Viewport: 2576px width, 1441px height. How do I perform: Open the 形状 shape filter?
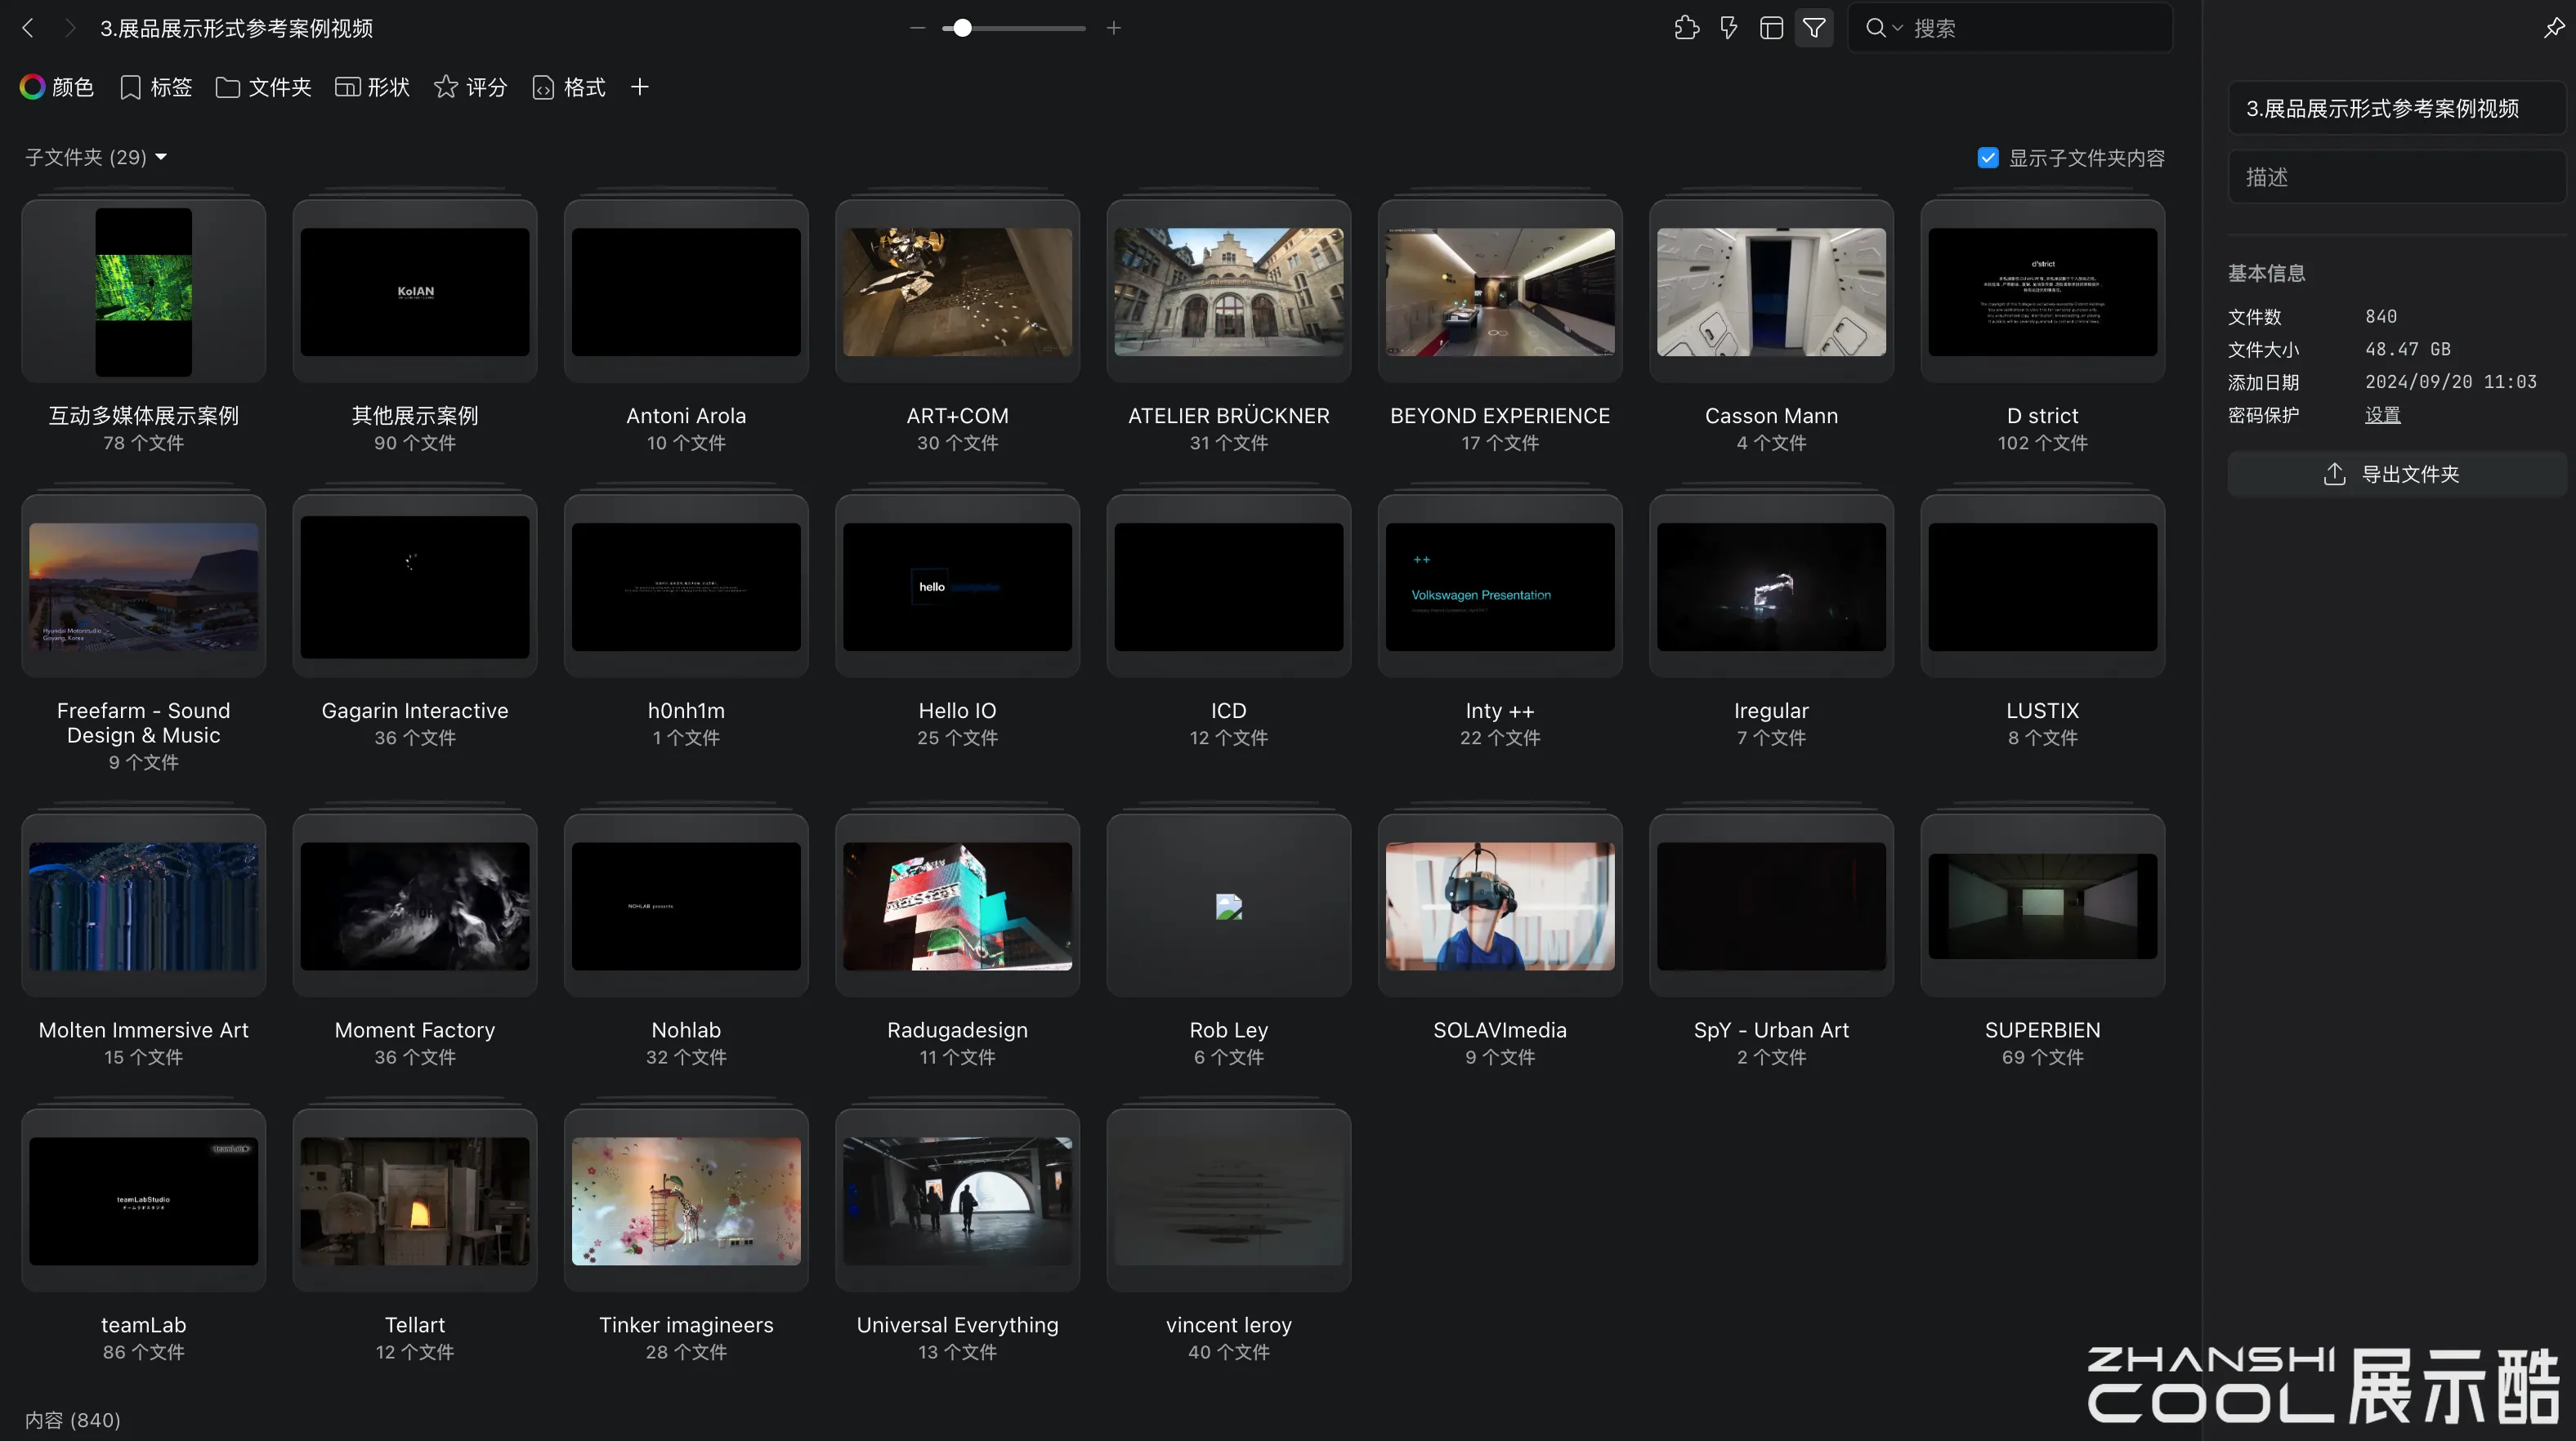click(x=372, y=87)
